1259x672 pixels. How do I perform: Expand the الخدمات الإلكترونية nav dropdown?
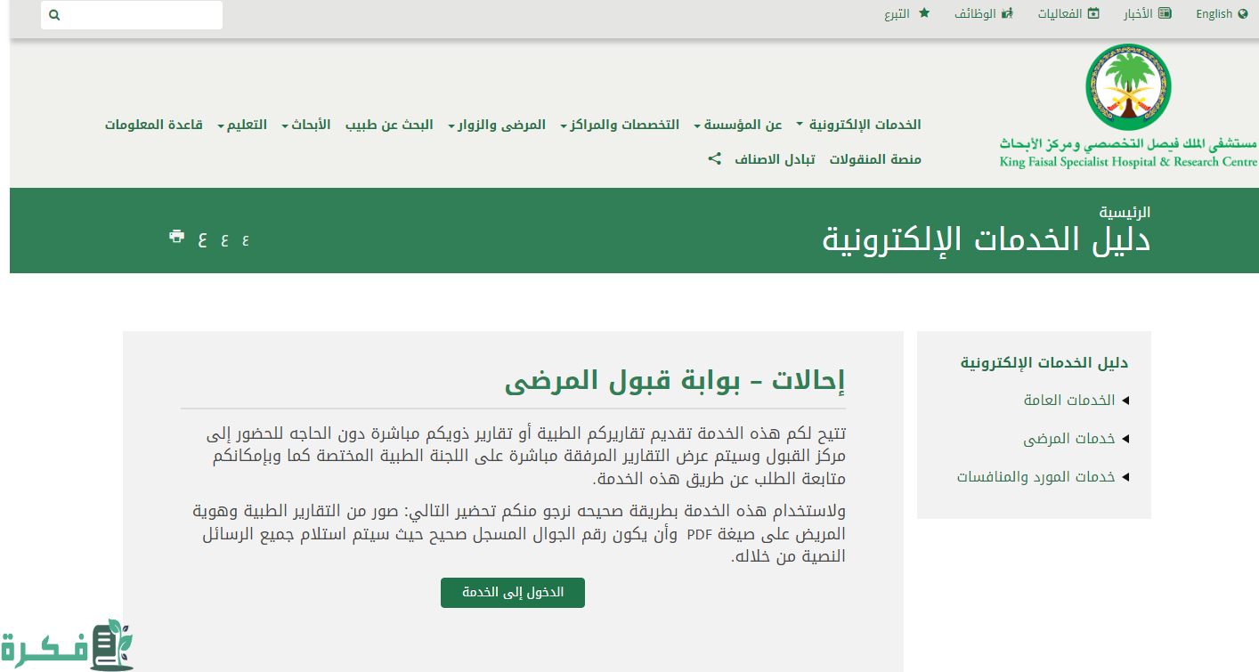point(858,125)
